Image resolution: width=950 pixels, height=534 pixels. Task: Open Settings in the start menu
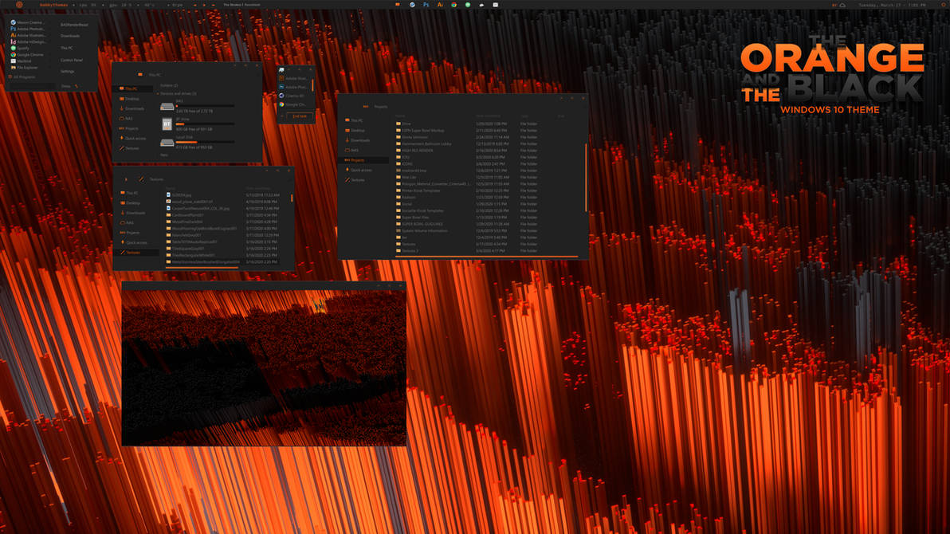(x=67, y=72)
